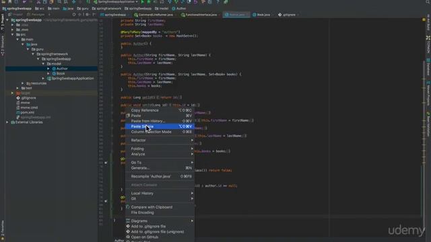The height and width of the screenshot is (242, 431).
Task: Switch to the CommandLineRunner.java tab
Action: tap(156, 15)
